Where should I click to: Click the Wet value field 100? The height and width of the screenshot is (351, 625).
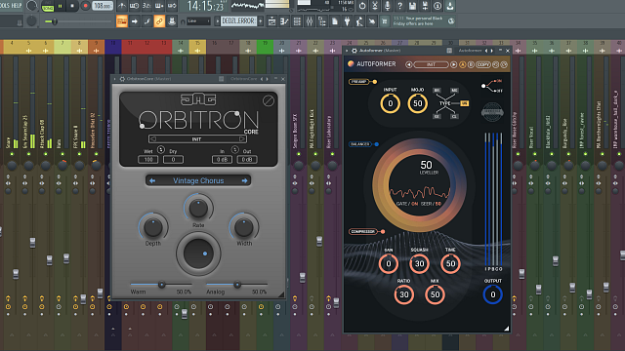pos(148,160)
